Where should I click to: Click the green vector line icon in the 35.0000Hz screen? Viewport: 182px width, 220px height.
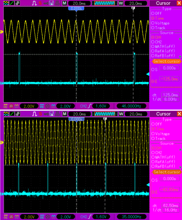(x=12, y=113)
